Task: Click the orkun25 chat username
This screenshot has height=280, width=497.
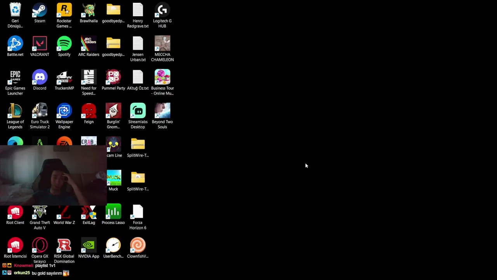Action: pyautogui.click(x=22, y=273)
